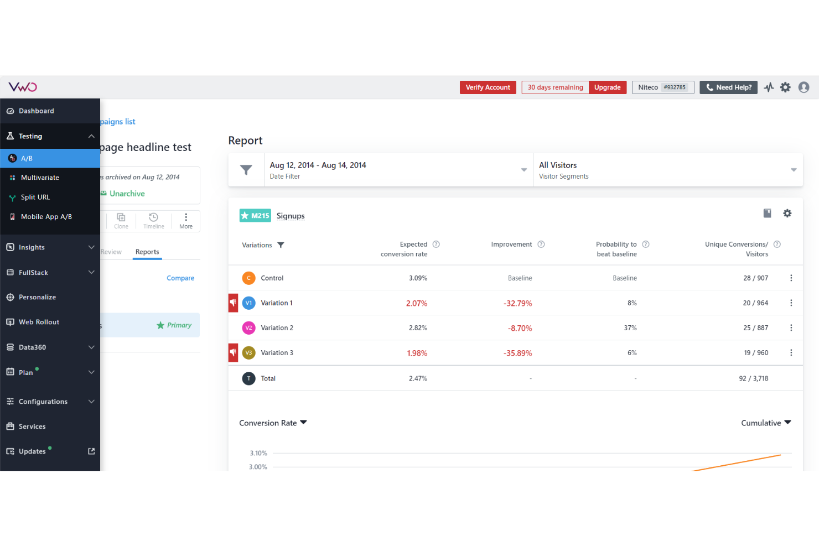Open the Signups goal settings gear
This screenshot has height=546, width=819.
coord(787,214)
